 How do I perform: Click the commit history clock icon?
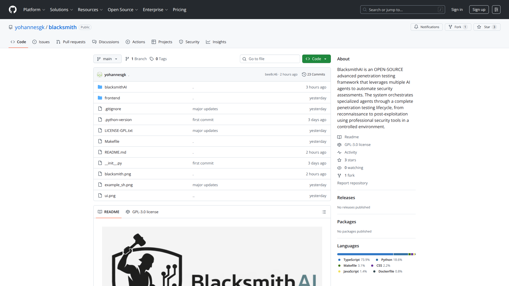click(x=304, y=74)
